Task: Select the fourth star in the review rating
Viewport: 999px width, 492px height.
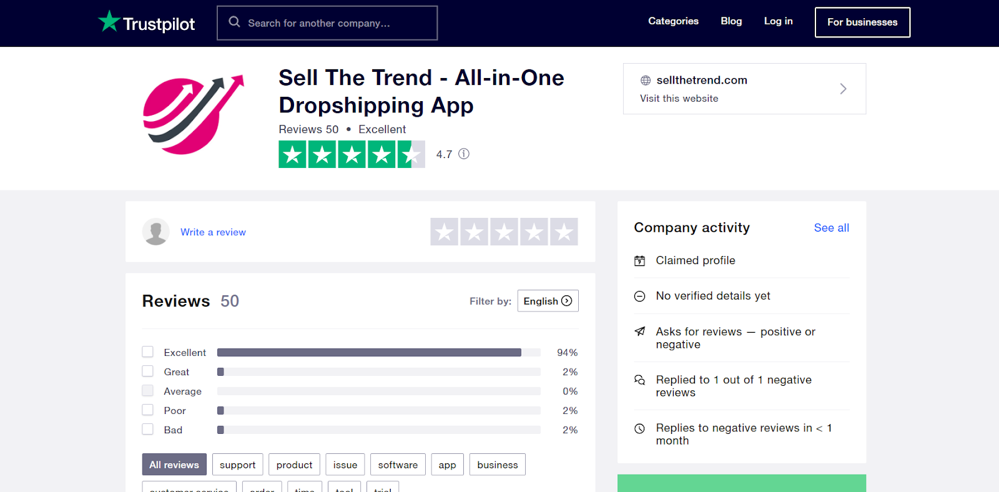Action: point(534,232)
